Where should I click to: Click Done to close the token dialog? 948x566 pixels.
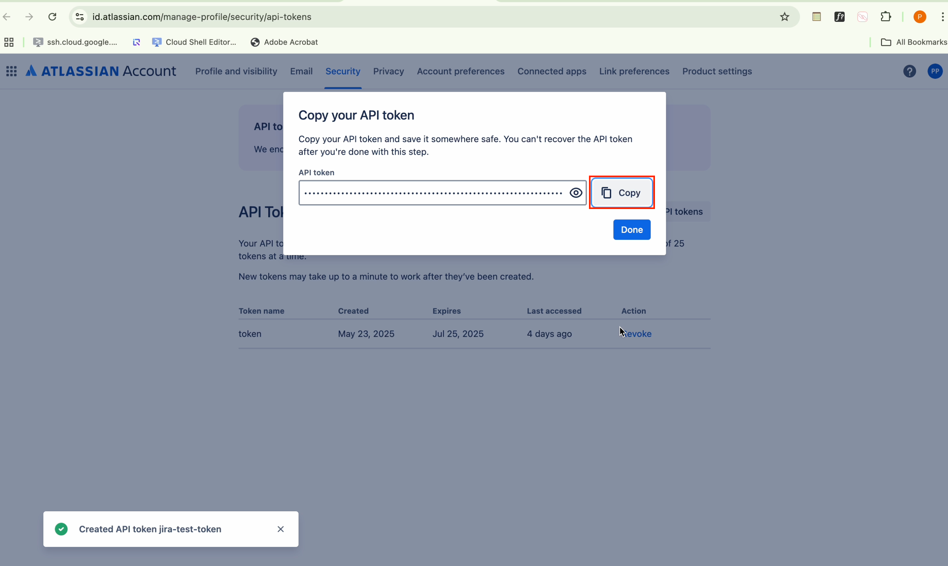632,230
